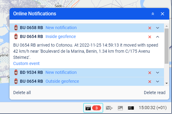This screenshot has width=172, height=114.
Task: Delete the BU 0658 RB notification
Action: [x=150, y=28]
